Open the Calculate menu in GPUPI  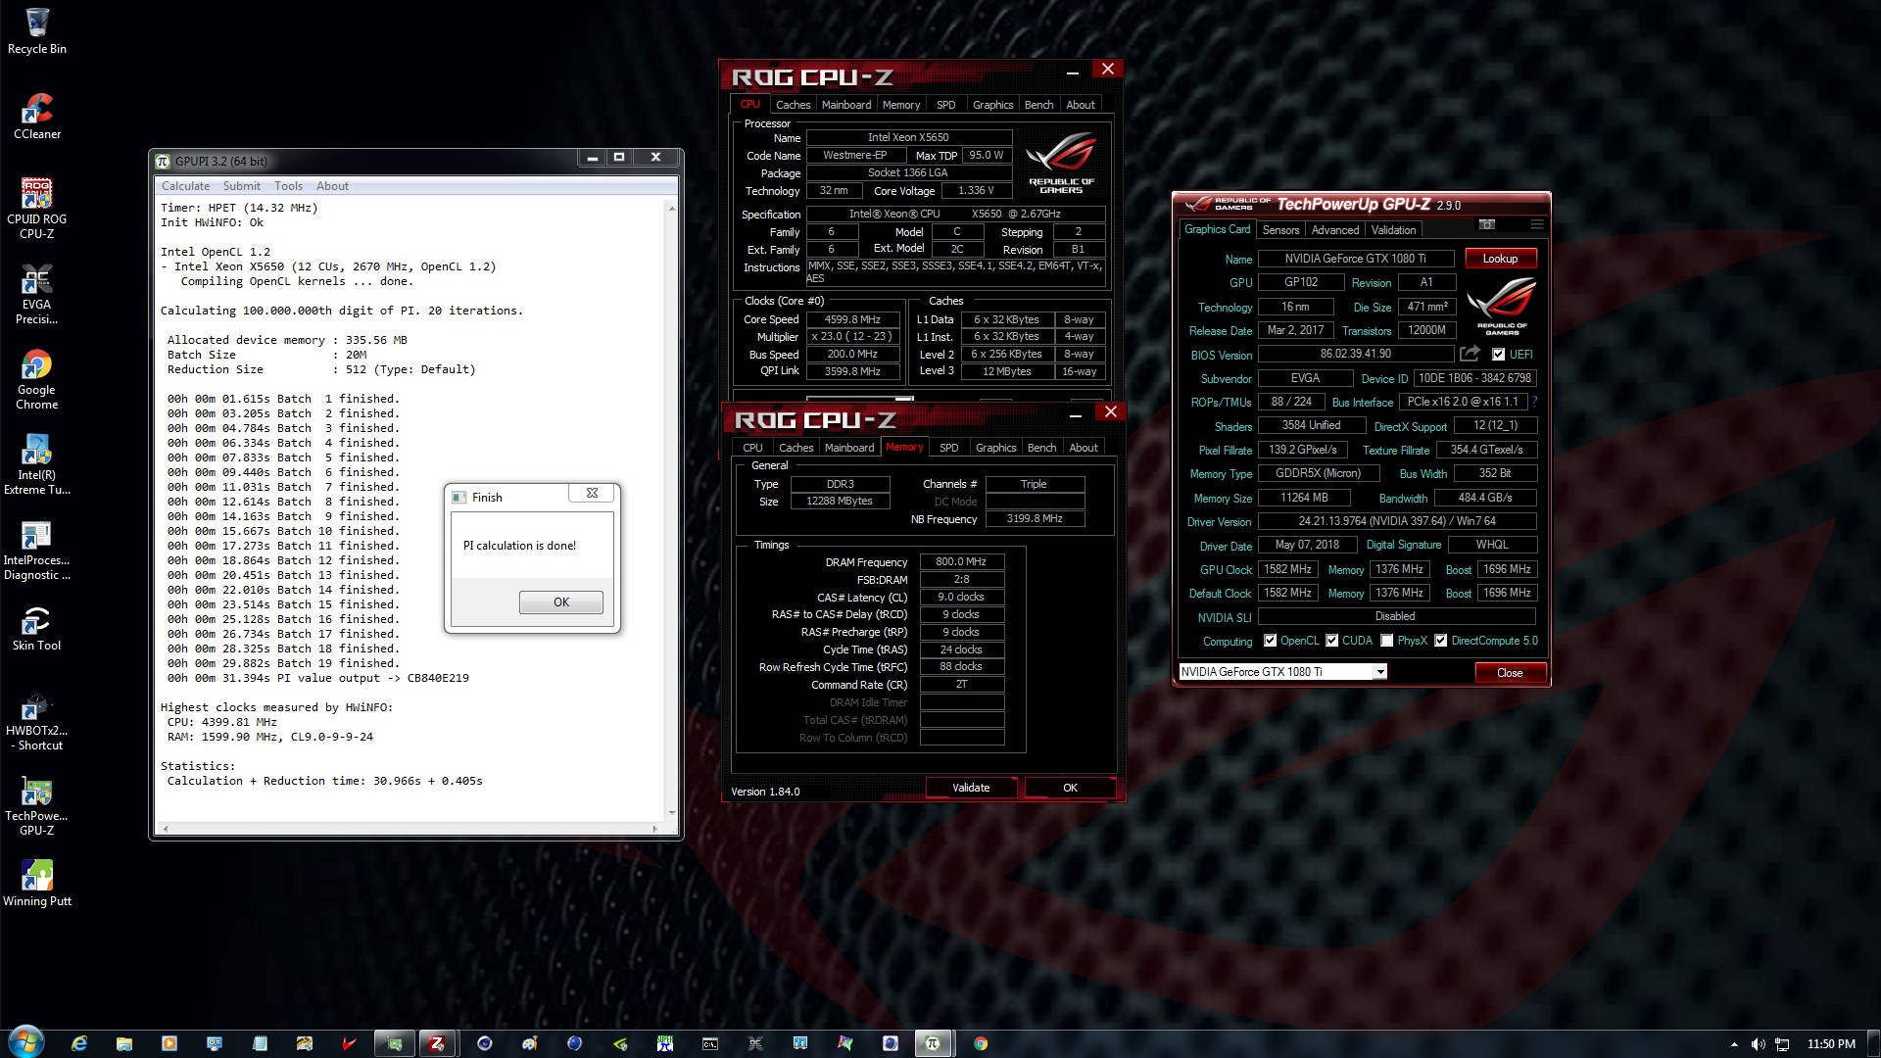pos(185,186)
